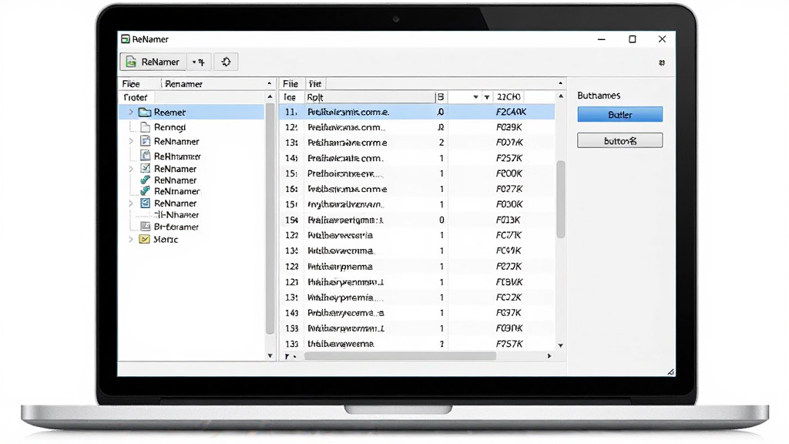Click the document icon beside ReHhnamer

coord(145,156)
